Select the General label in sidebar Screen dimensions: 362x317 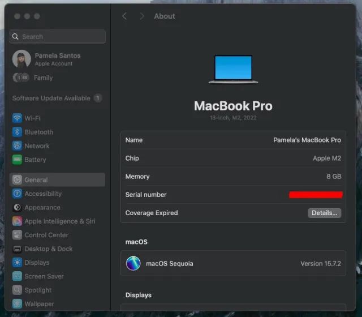pyautogui.click(x=36, y=180)
